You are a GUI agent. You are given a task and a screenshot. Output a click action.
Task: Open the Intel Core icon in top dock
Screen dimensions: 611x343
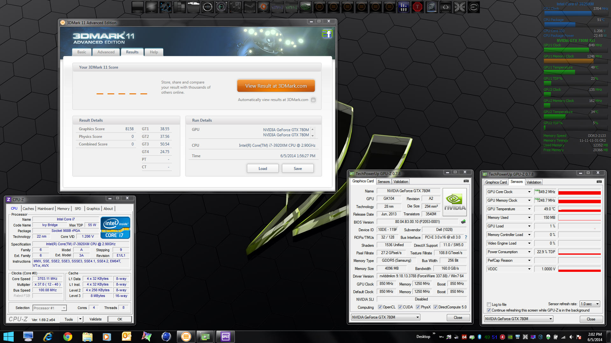pyautogui.click(x=431, y=7)
